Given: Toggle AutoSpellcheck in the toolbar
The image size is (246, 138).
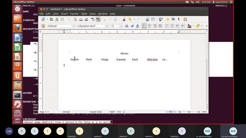Looking at the screenshot, I should point(98,19).
